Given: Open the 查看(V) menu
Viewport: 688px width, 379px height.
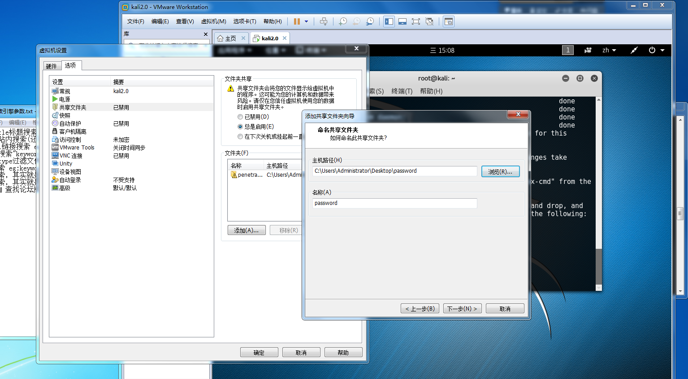Looking at the screenshot, I should point(185,21).
